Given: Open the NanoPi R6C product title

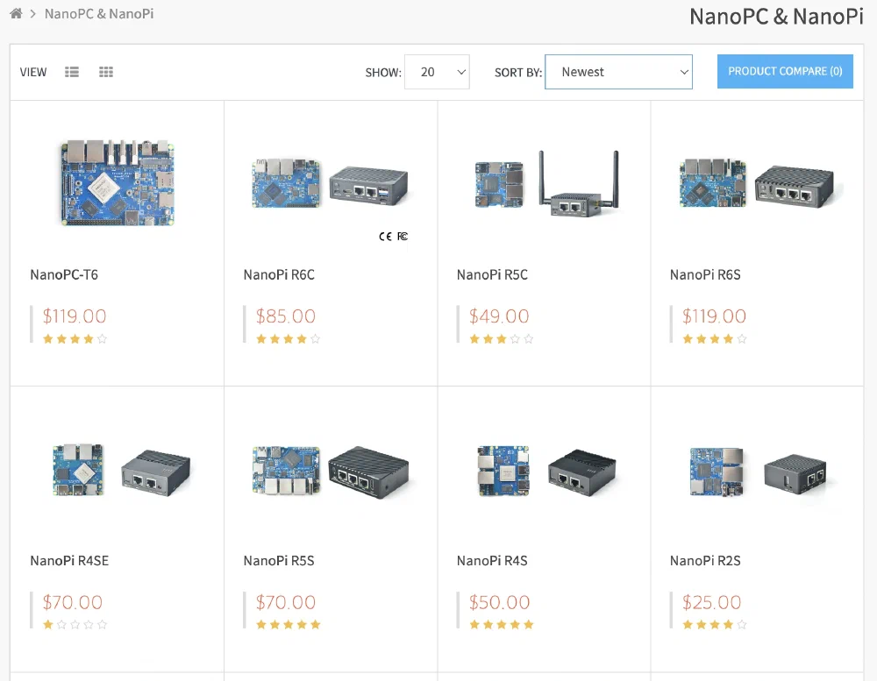Looking at the screenshot, I should pyautogui.click(x=279, y=274).
